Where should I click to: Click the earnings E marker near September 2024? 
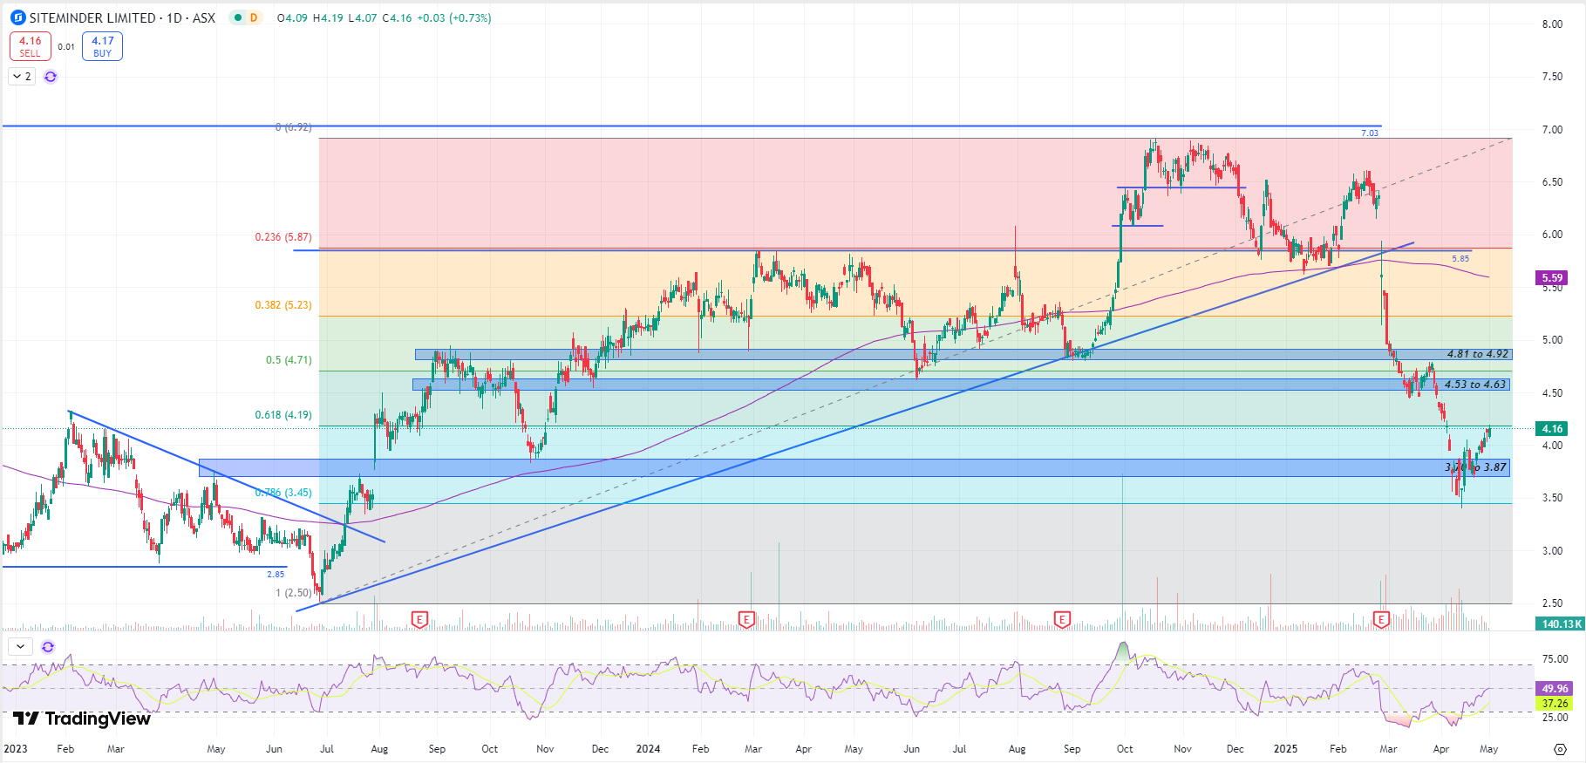[x=1062, y=620]
